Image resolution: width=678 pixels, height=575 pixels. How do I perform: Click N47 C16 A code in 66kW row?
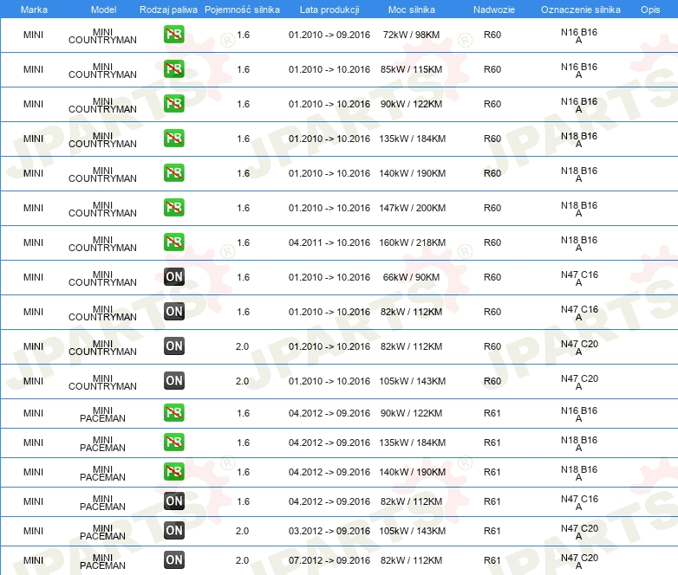coord(579,278)
